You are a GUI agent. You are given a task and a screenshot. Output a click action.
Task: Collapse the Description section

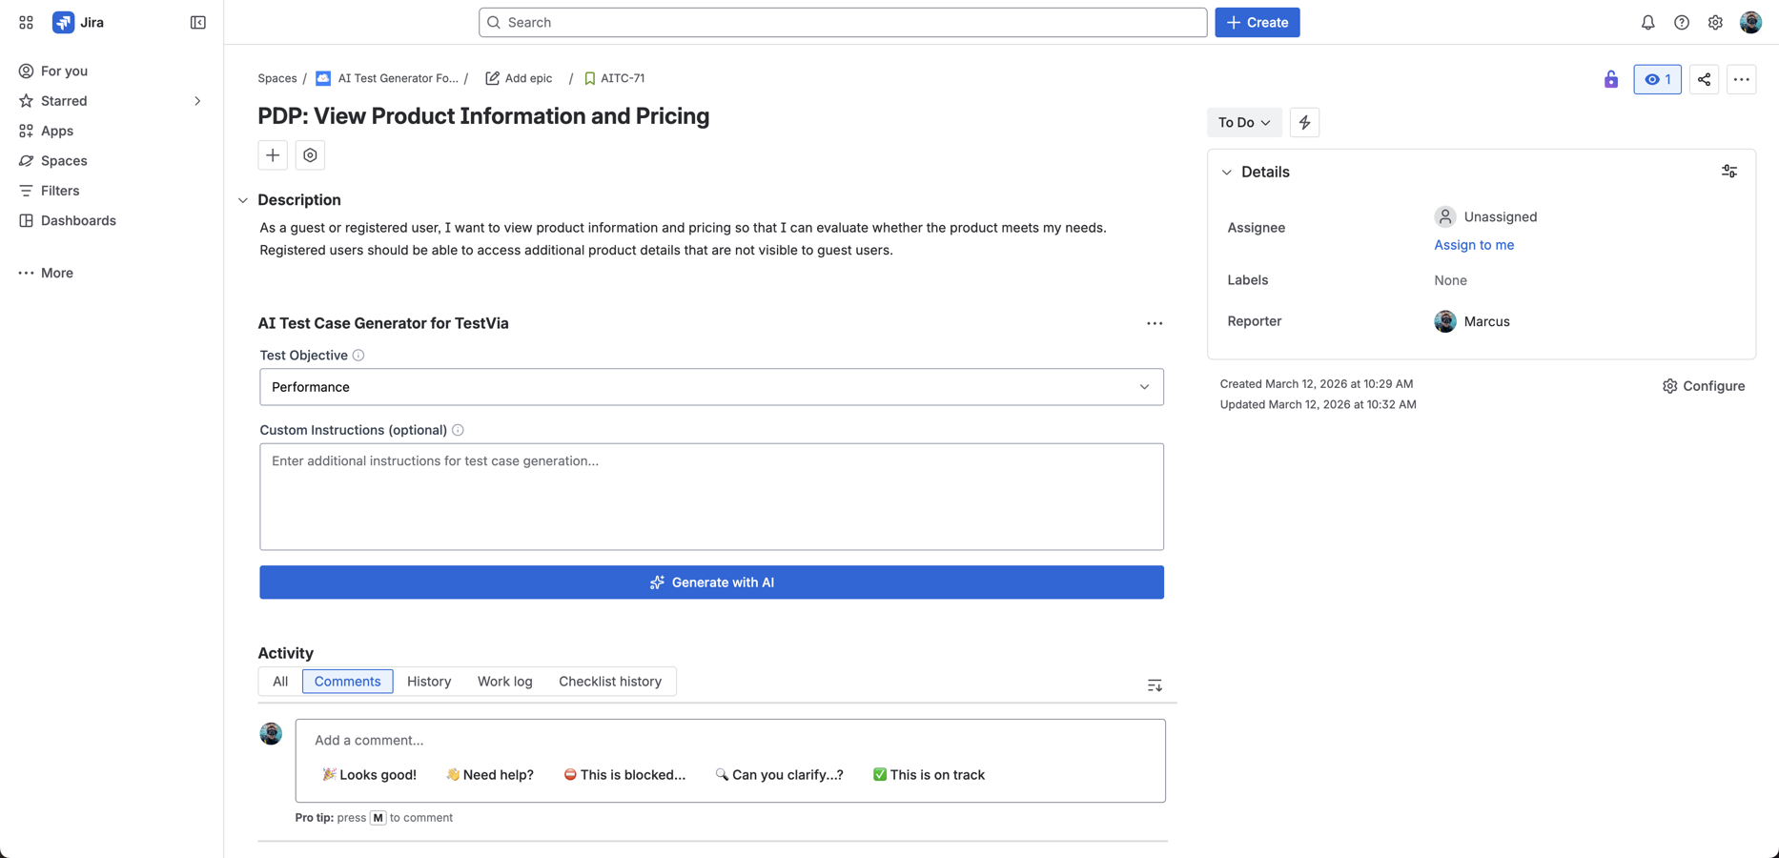coord(242,199)
